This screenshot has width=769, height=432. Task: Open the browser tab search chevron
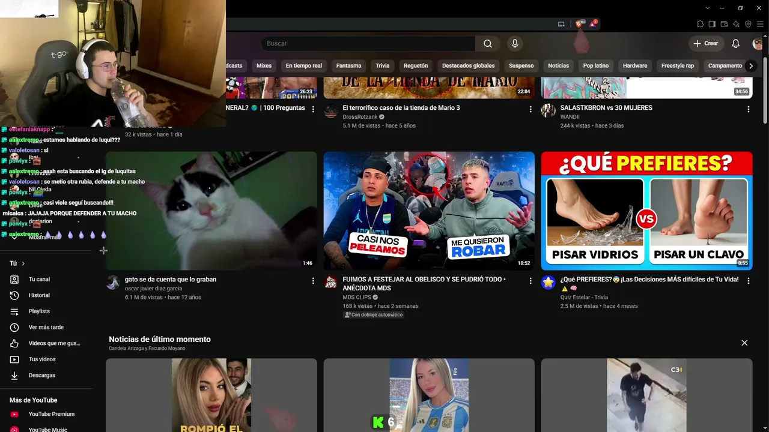coord(708,8)
